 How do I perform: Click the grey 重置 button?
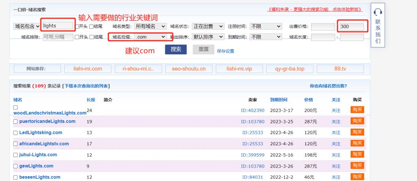(204, 49)
